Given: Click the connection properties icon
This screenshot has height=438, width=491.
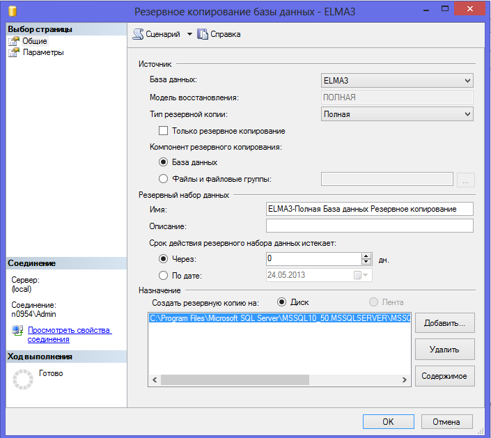Looking at the screenshot, I should pos(18,331).
